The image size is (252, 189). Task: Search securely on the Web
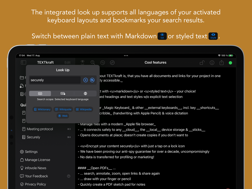[63, 116]
